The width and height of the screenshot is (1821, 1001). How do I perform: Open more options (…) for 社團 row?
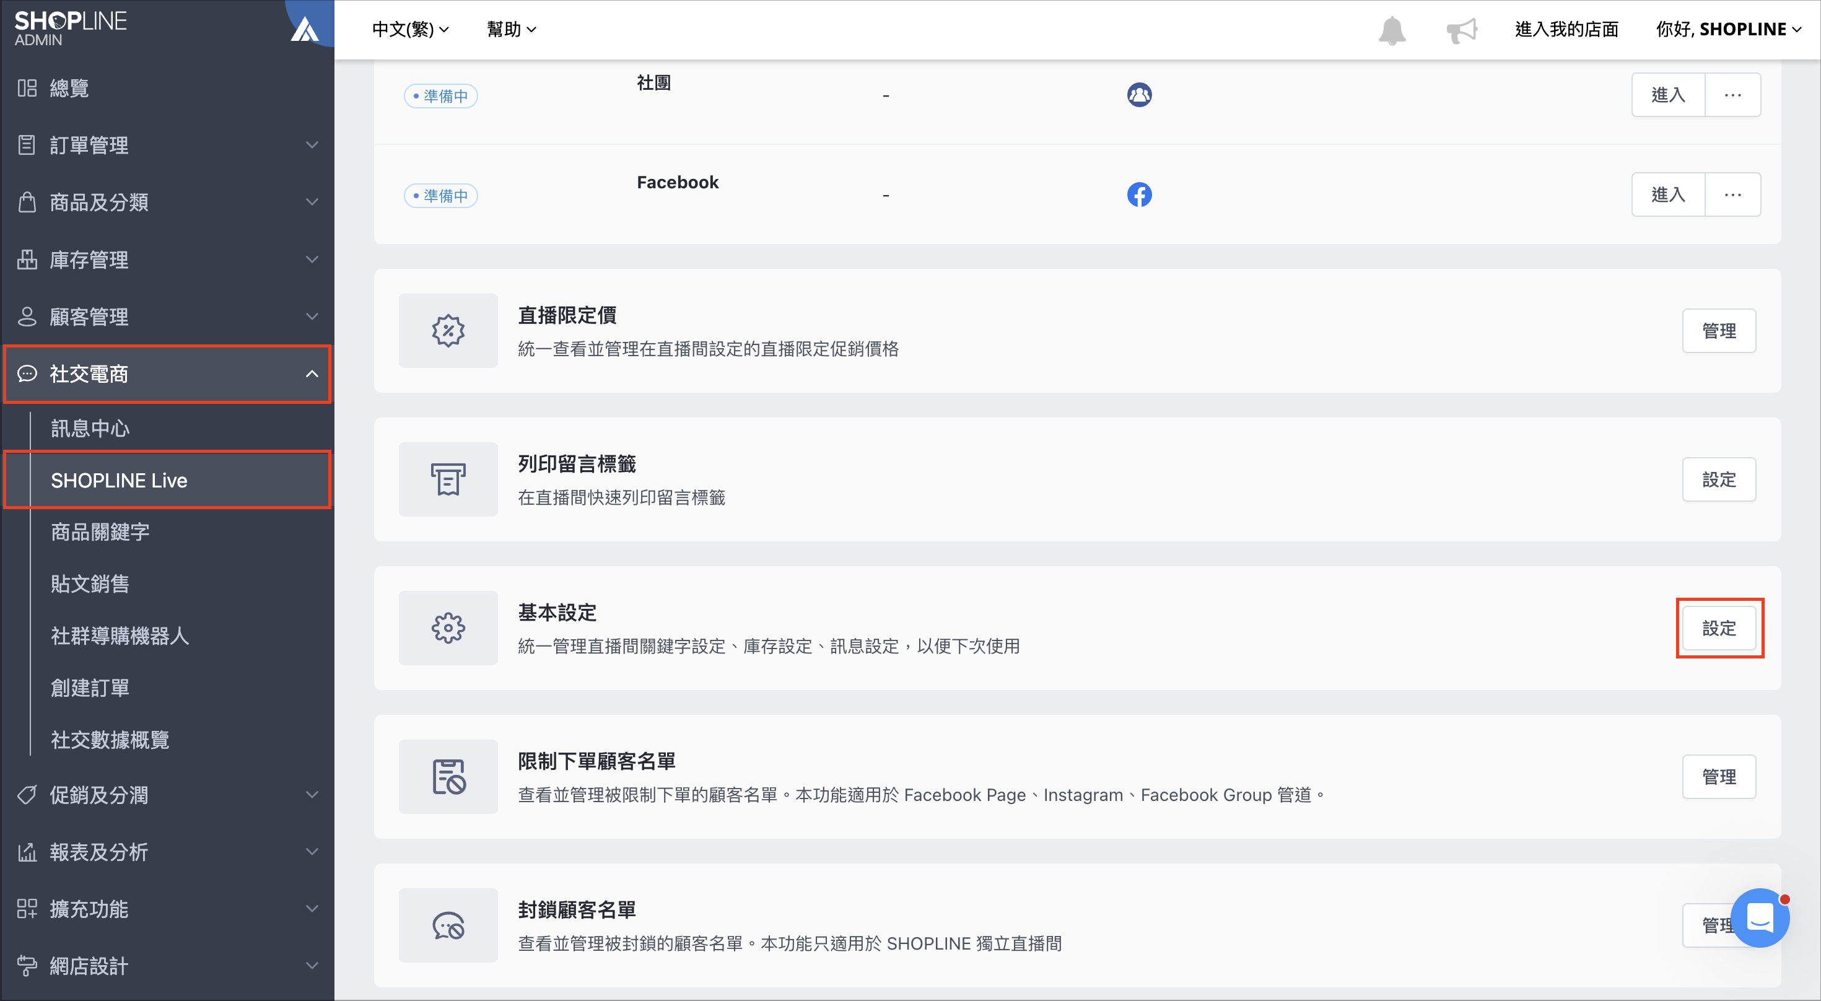tap(1732, 95)
